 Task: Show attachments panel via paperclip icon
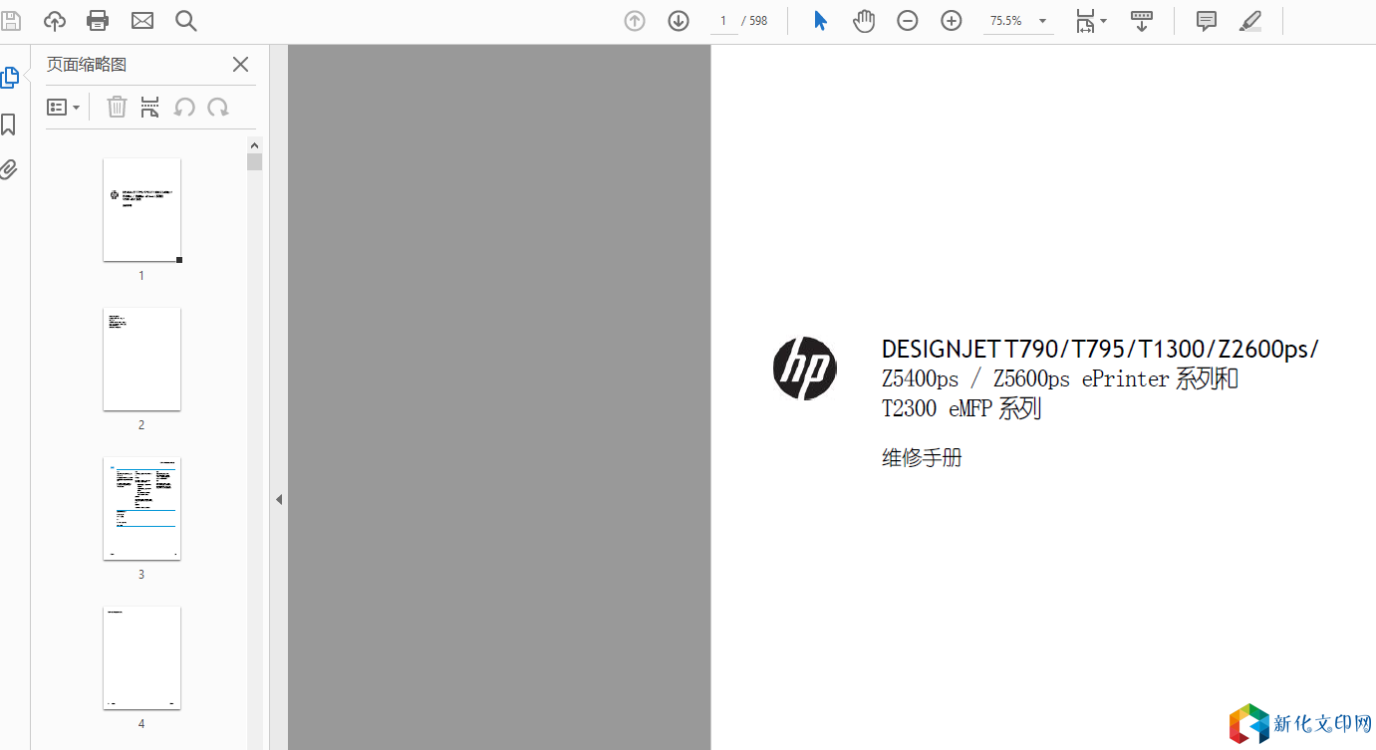click(9, 169)
